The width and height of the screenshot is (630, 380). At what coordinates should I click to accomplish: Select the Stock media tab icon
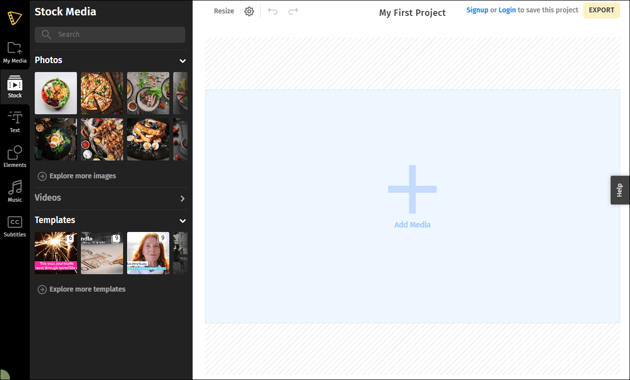point(15,85)
